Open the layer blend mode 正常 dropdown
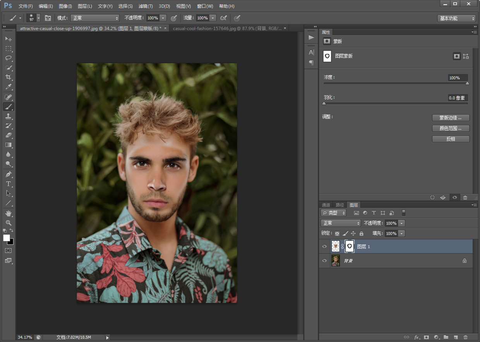The width and height of the screenshot is (480, 342). (x=341, y=223)
